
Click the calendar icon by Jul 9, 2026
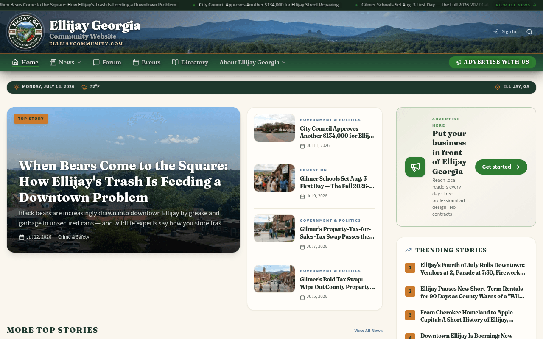(x=302, y=197)
